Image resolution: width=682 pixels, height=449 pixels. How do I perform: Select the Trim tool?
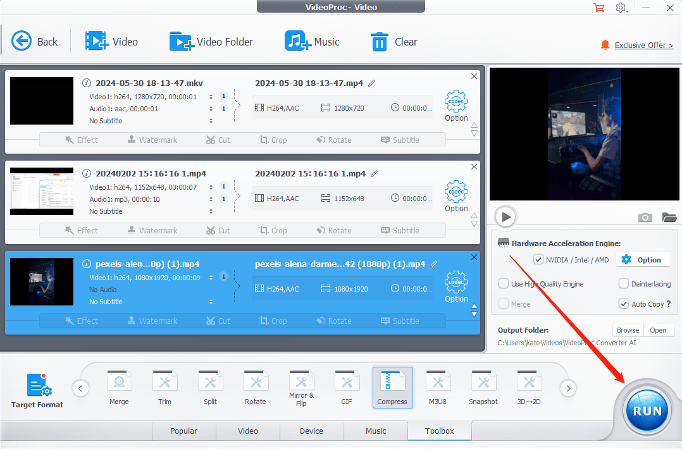tap(165, 388)
